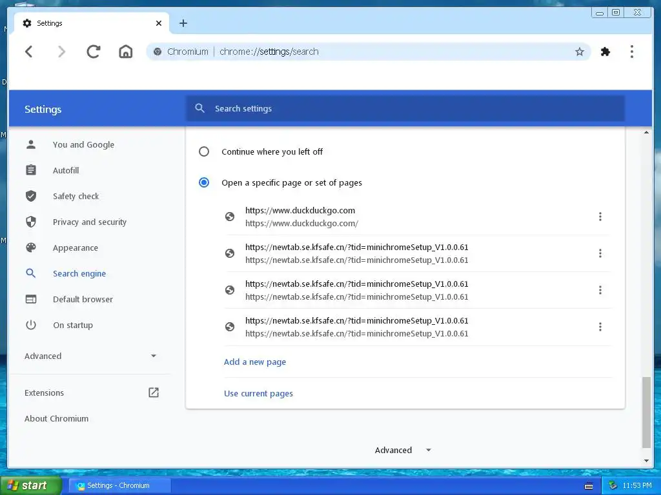The width and height of the screenshot is (661, 495).
Task: Click the forward navigation arrow
Action: pyautogui.click(x=61, y=52)
